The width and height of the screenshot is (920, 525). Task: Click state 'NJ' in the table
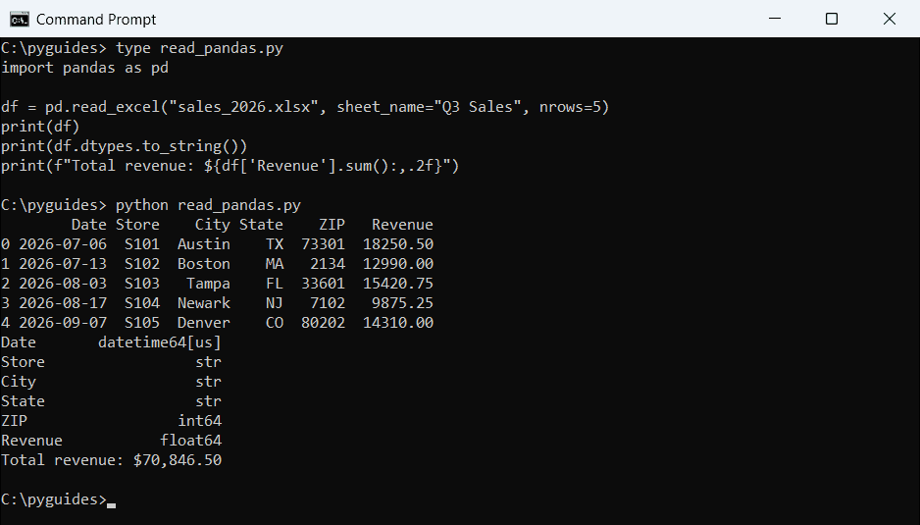pyautogui.click(x=275, y=303)
